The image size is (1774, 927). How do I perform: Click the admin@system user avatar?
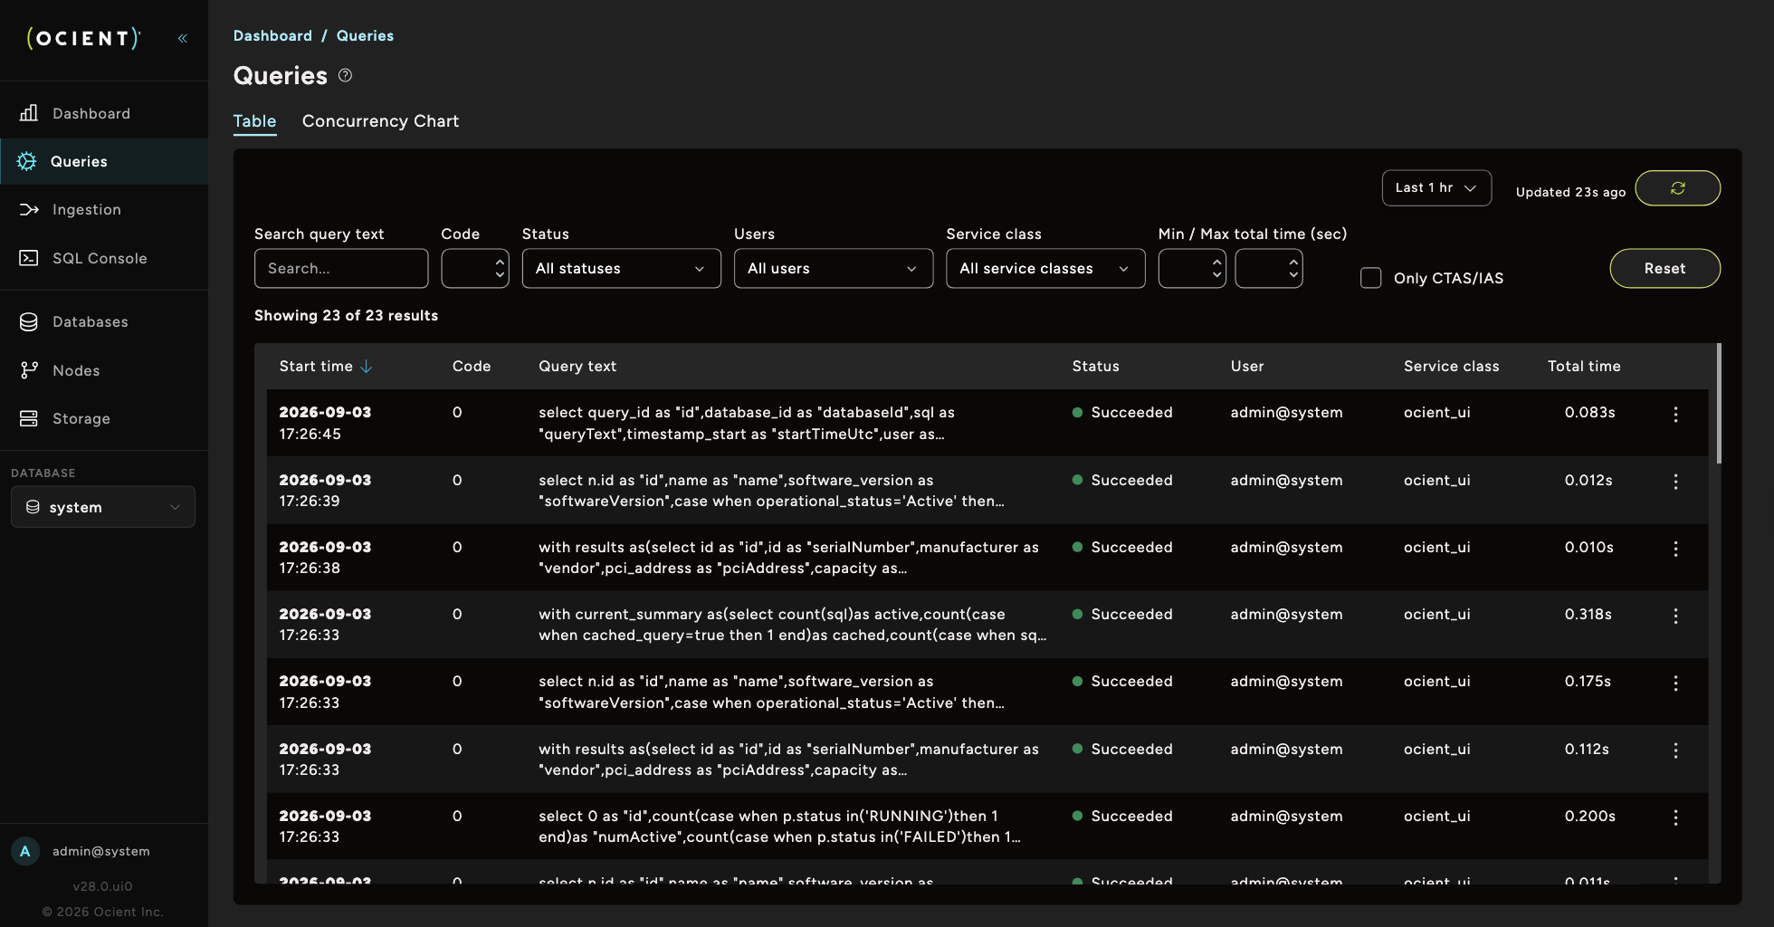pos(25,851)
